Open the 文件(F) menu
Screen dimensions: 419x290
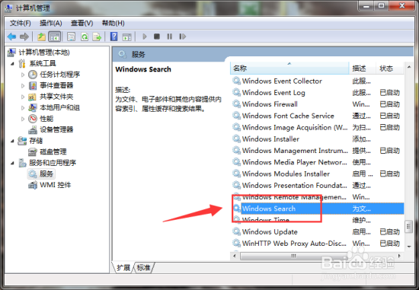pos(21,24)
